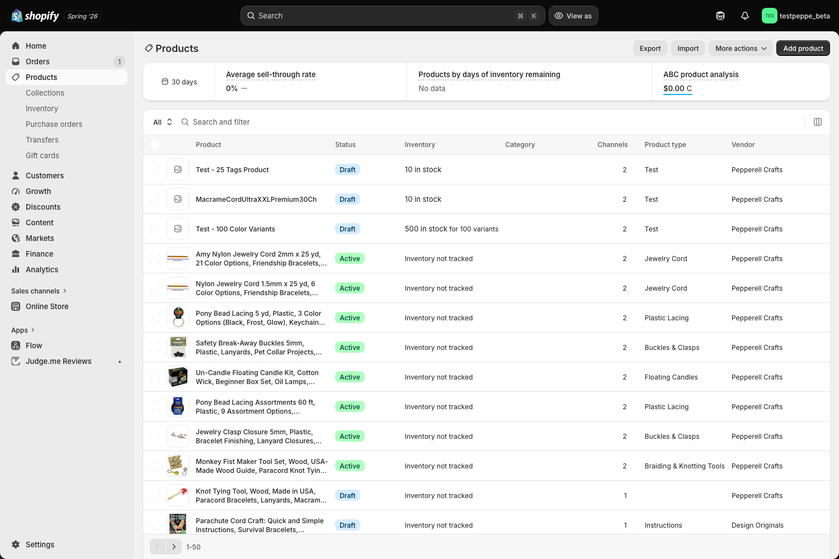Select the Safety Break-Away Buckles checkbox
Screen dimensions: 839x559
[155, 347]
